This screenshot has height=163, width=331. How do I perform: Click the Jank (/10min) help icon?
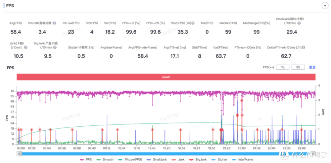(x=26, y=48)
